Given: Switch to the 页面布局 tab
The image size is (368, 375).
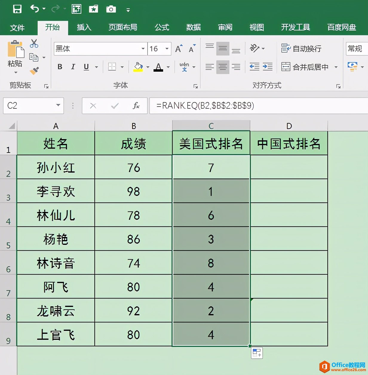Looking at the screenshot, I should click(x=123, y=27).
